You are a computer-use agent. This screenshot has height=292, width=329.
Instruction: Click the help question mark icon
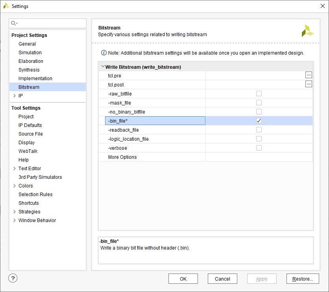coord(13,278)
